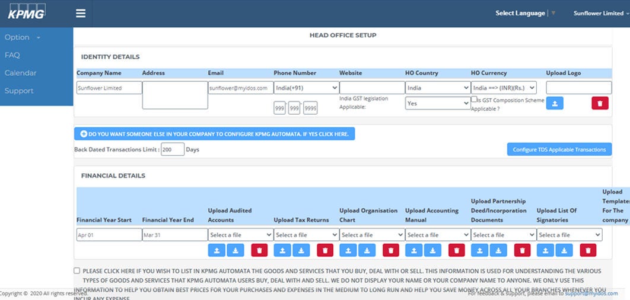Open the India GST legislation Applicable Yes dropdown
Image resolution: width=630 pixels, height=300 pixels.
(438, 103)
